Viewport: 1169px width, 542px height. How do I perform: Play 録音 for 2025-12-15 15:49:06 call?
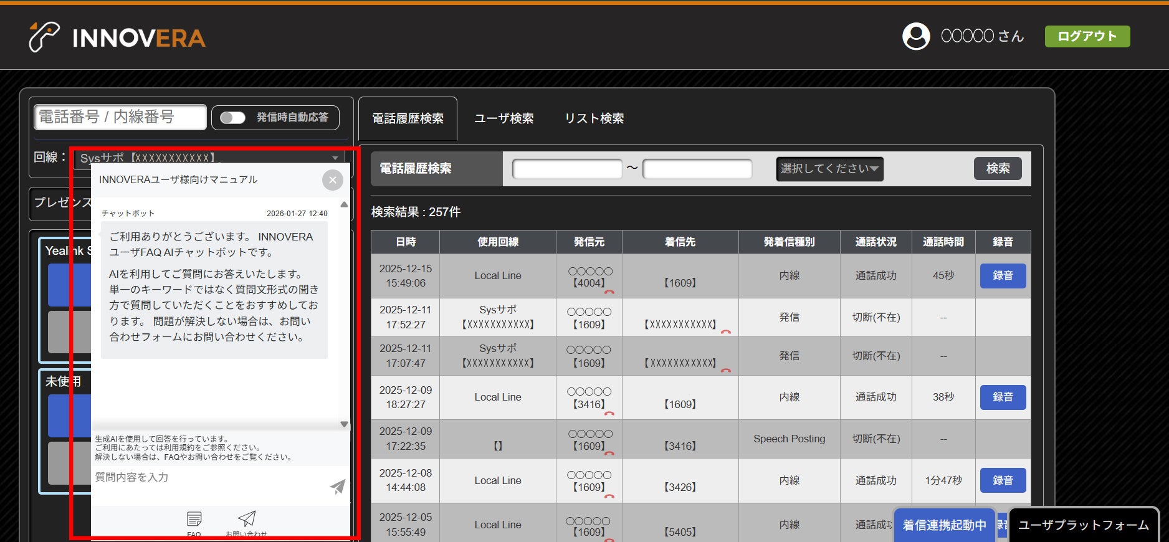coord(1003,275)
